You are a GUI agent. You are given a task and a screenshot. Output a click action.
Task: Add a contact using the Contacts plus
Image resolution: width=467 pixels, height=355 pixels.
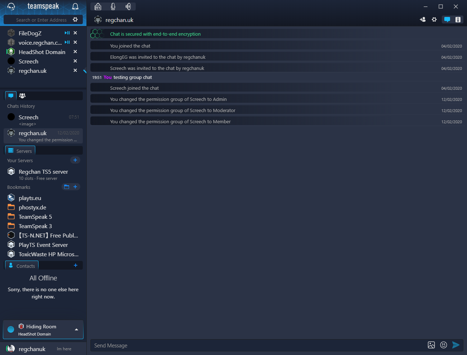coord(76,265)
